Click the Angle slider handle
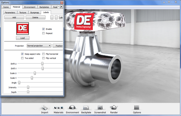Viewport: 181px width, 116px height. (x=19, y=82)
